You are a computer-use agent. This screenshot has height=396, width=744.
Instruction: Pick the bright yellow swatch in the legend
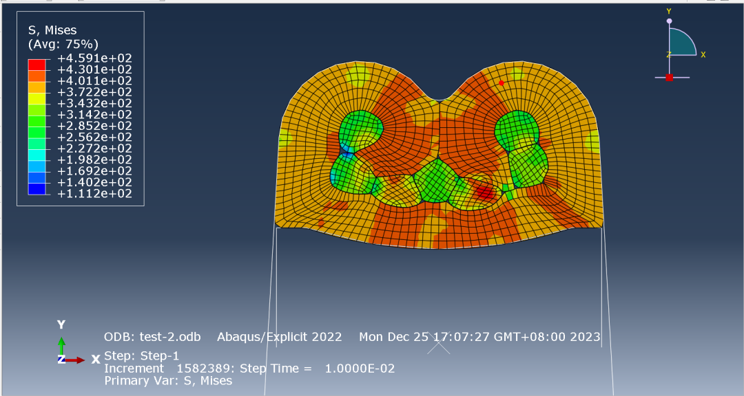[x=37, y=98]
